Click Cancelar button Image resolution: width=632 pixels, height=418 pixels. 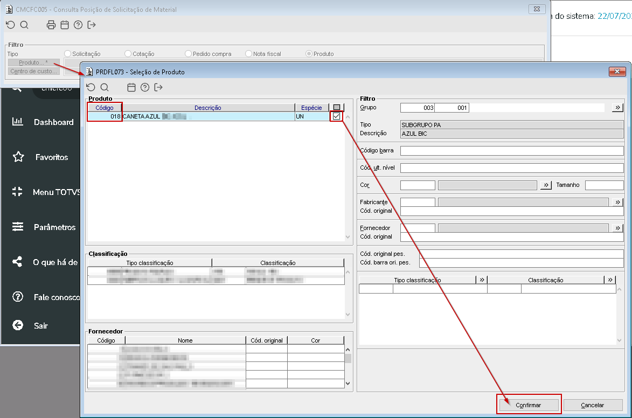point(593,405)
